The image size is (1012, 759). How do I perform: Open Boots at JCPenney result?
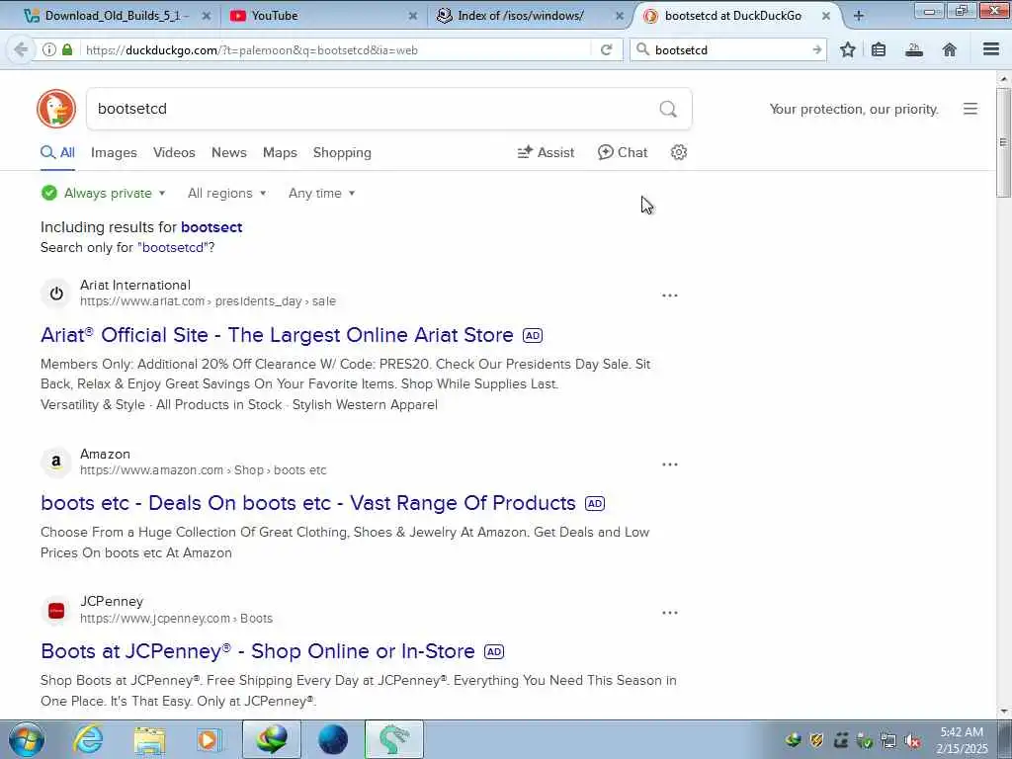(258, 651)
